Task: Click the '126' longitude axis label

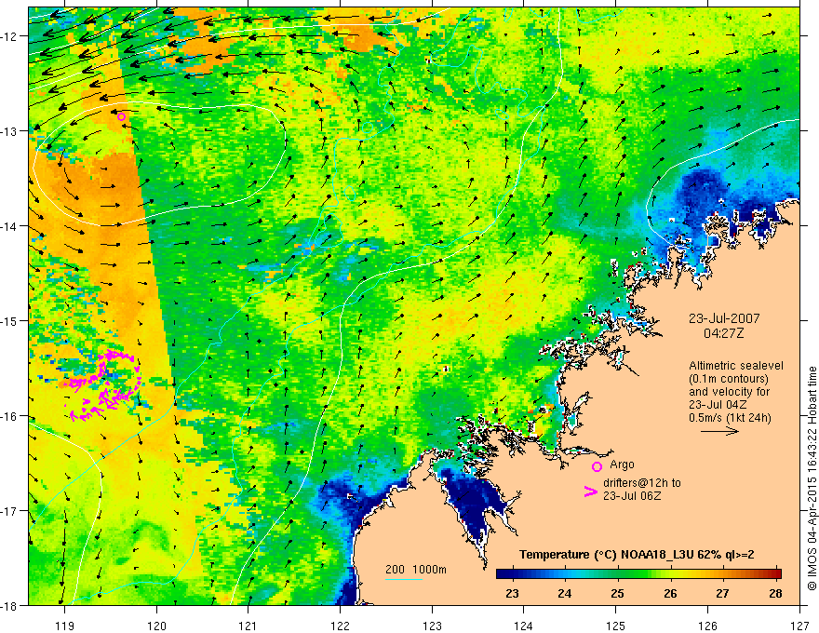Action: click(x=707, y=626)
